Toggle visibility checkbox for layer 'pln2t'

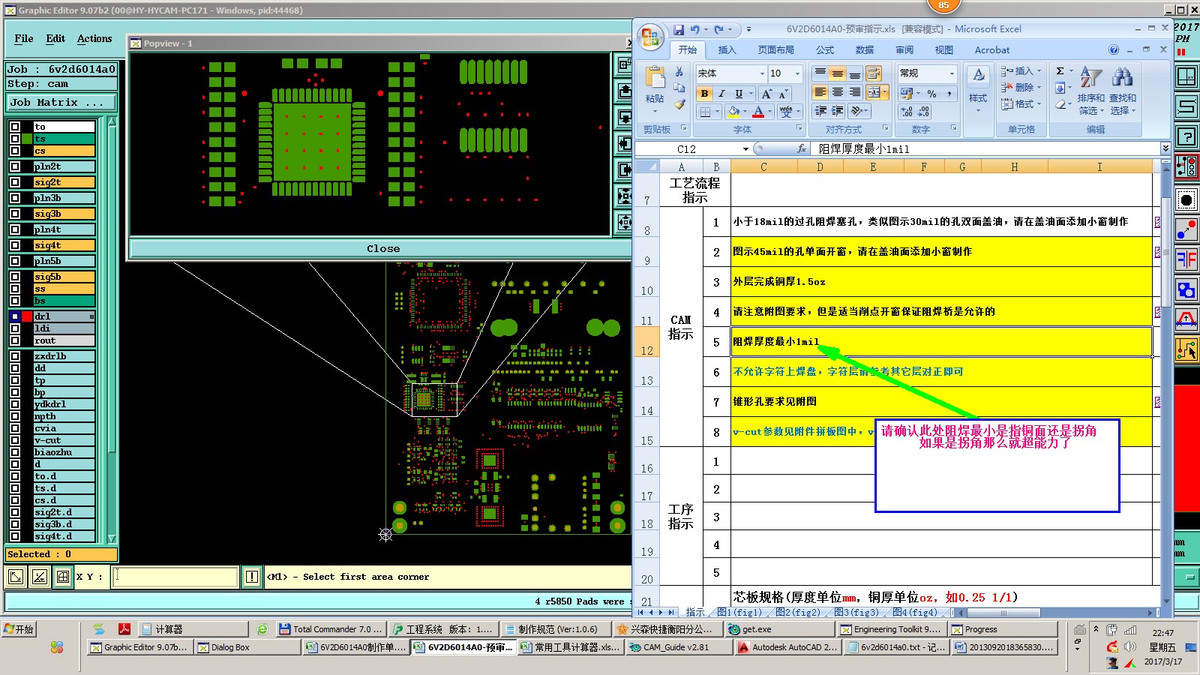15,166
